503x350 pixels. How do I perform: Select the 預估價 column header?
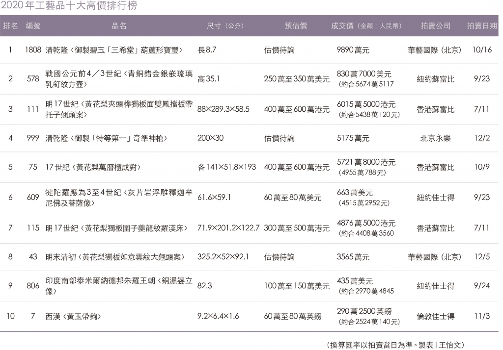coord(296,26)
